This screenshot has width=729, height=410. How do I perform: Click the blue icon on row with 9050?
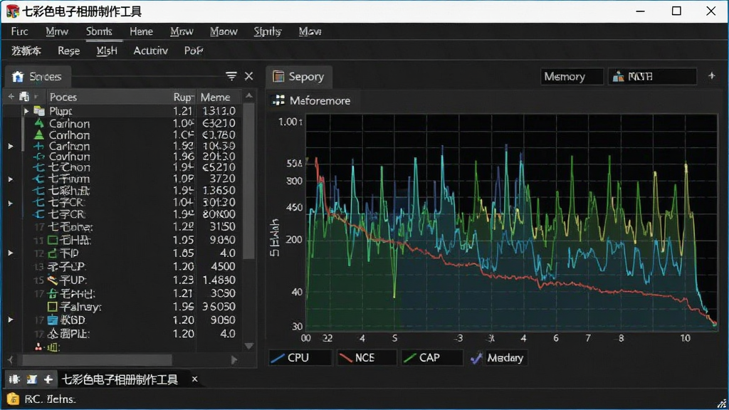(53, 320)
